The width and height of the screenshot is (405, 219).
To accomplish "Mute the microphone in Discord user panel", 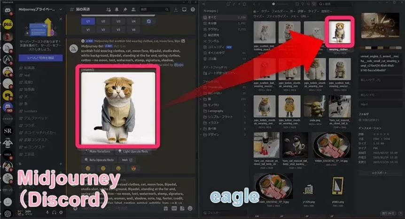I will tap(47, 212).
